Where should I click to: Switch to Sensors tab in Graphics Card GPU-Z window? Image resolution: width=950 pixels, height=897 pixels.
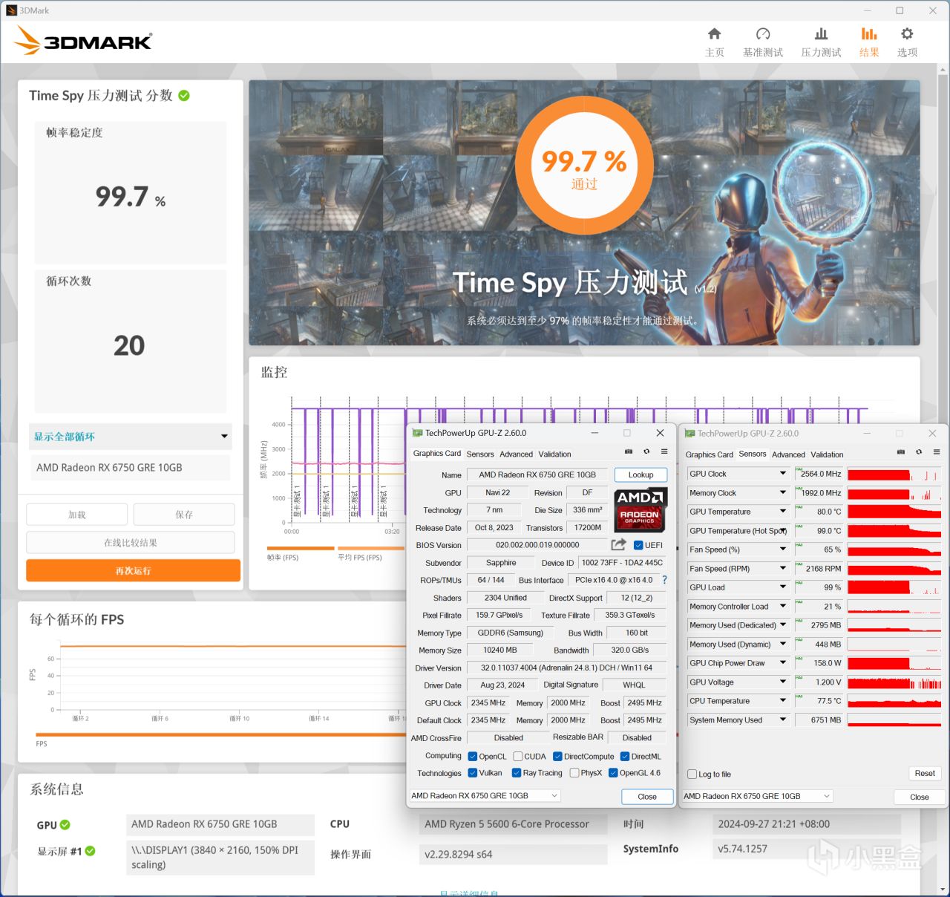[480, 454]
